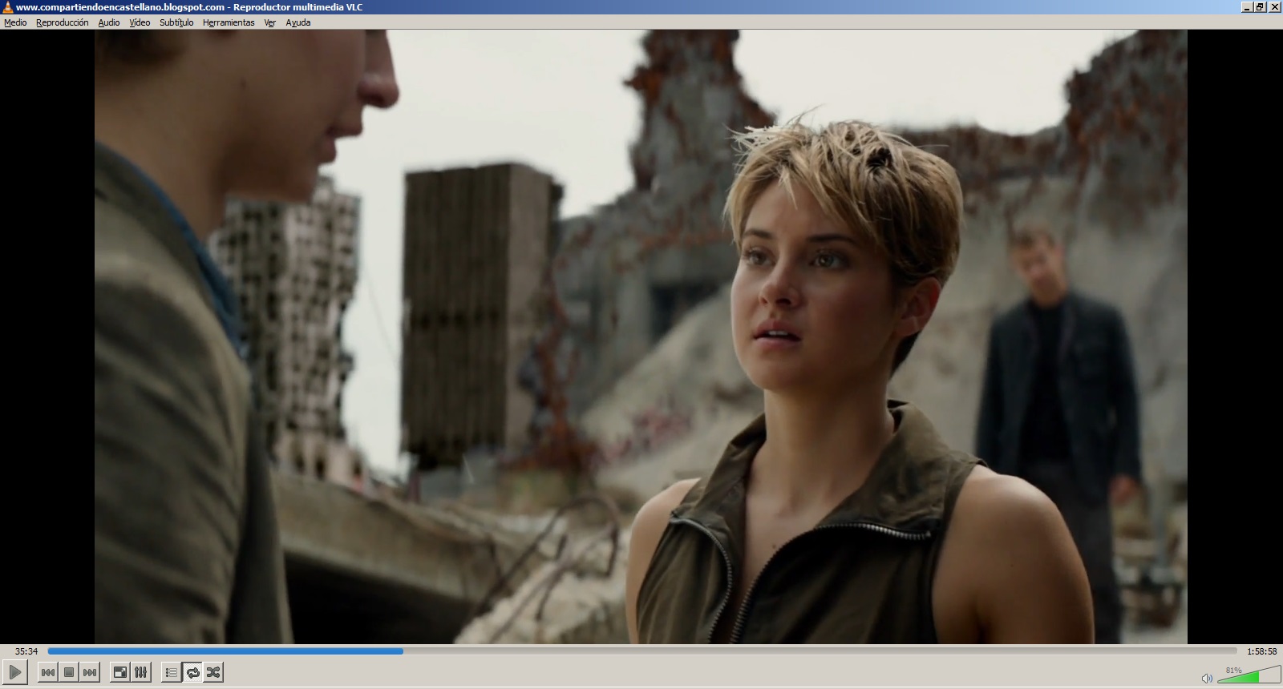This screenshot has height=689, width=1283.
Task: Open the Herramientas menu
Action: (229, 22)
